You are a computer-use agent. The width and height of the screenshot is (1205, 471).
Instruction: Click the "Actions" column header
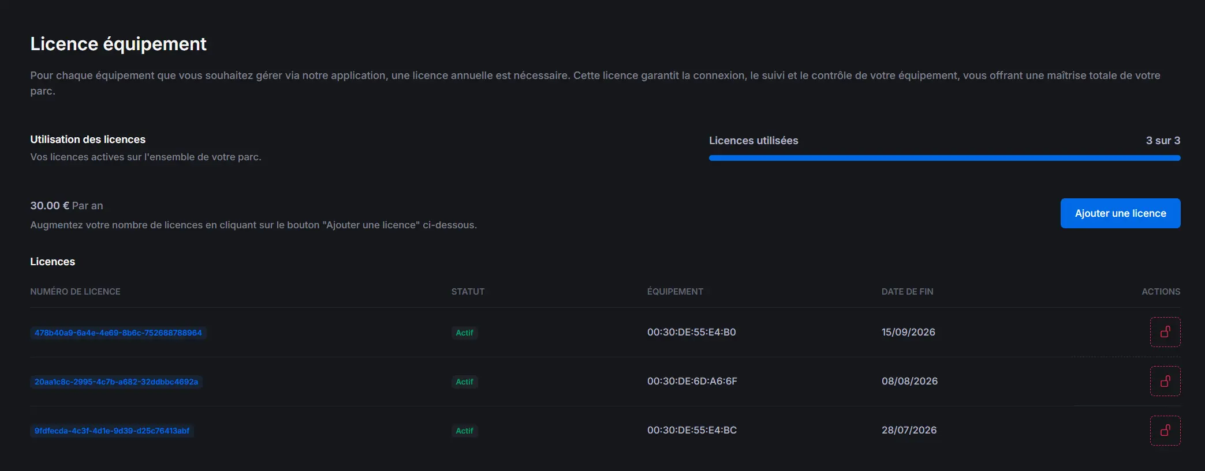1160,292
